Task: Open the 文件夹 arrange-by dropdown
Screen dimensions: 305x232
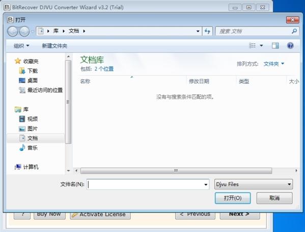Action: pyautogui.click(x=274, y=64)
